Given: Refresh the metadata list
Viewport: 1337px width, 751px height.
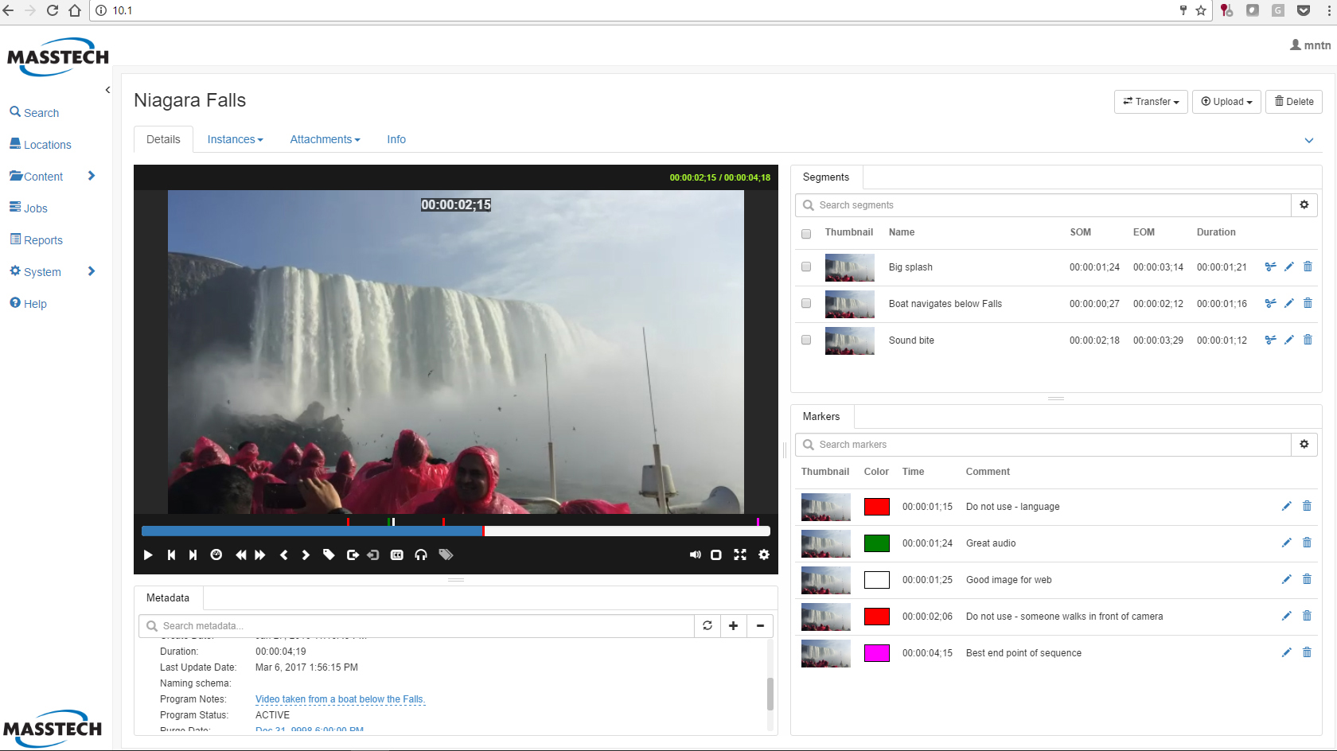Looking at the screenshot, I should tap(707, 626).
